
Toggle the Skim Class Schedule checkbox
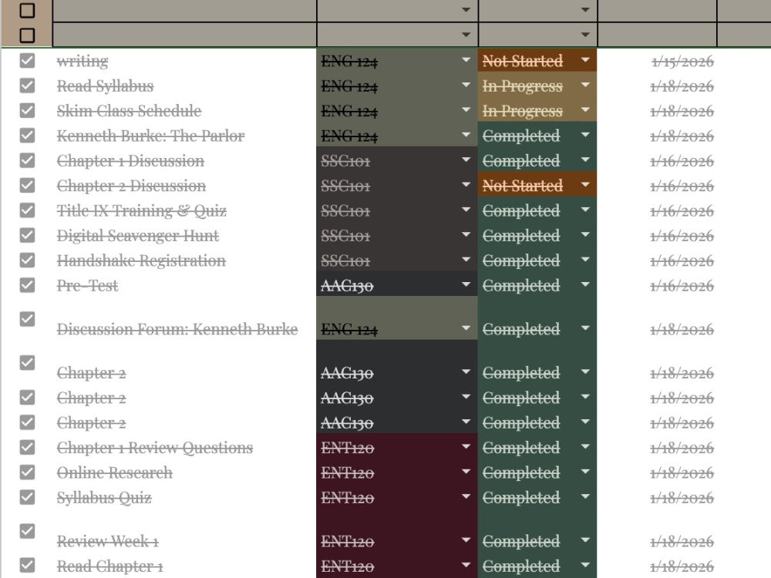pyautogui.click(x=27, y=110)
